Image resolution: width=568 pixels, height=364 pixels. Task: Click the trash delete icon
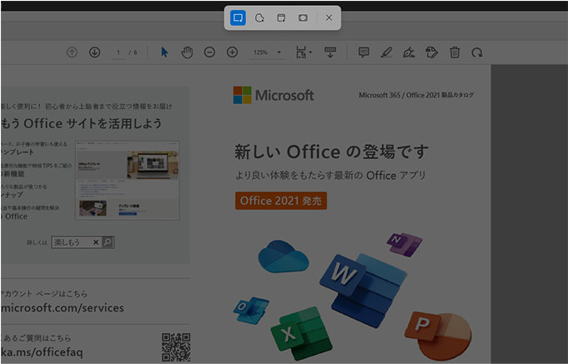[455, 52]
